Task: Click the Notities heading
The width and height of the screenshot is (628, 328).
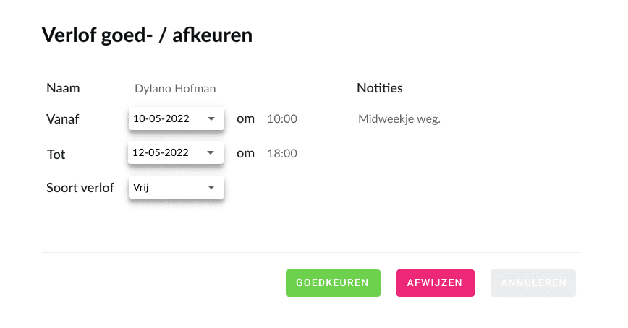Action: pos(380,88)
